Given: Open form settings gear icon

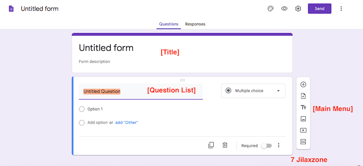Looking at the screenshot, I should (298, 9).
